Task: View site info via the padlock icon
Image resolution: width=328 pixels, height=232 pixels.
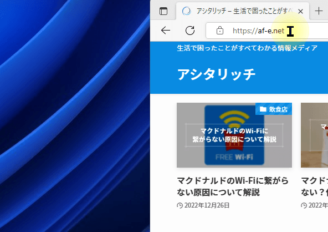Action: click(x=219, y=31)
